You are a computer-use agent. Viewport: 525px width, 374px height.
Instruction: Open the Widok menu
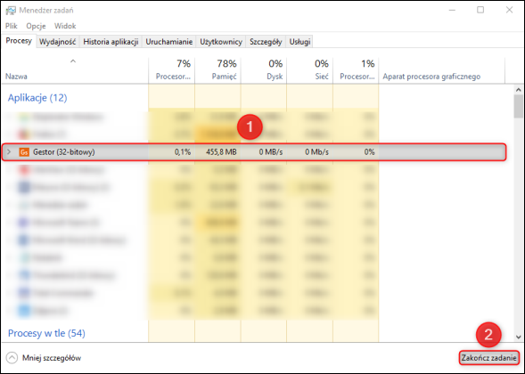65,26
